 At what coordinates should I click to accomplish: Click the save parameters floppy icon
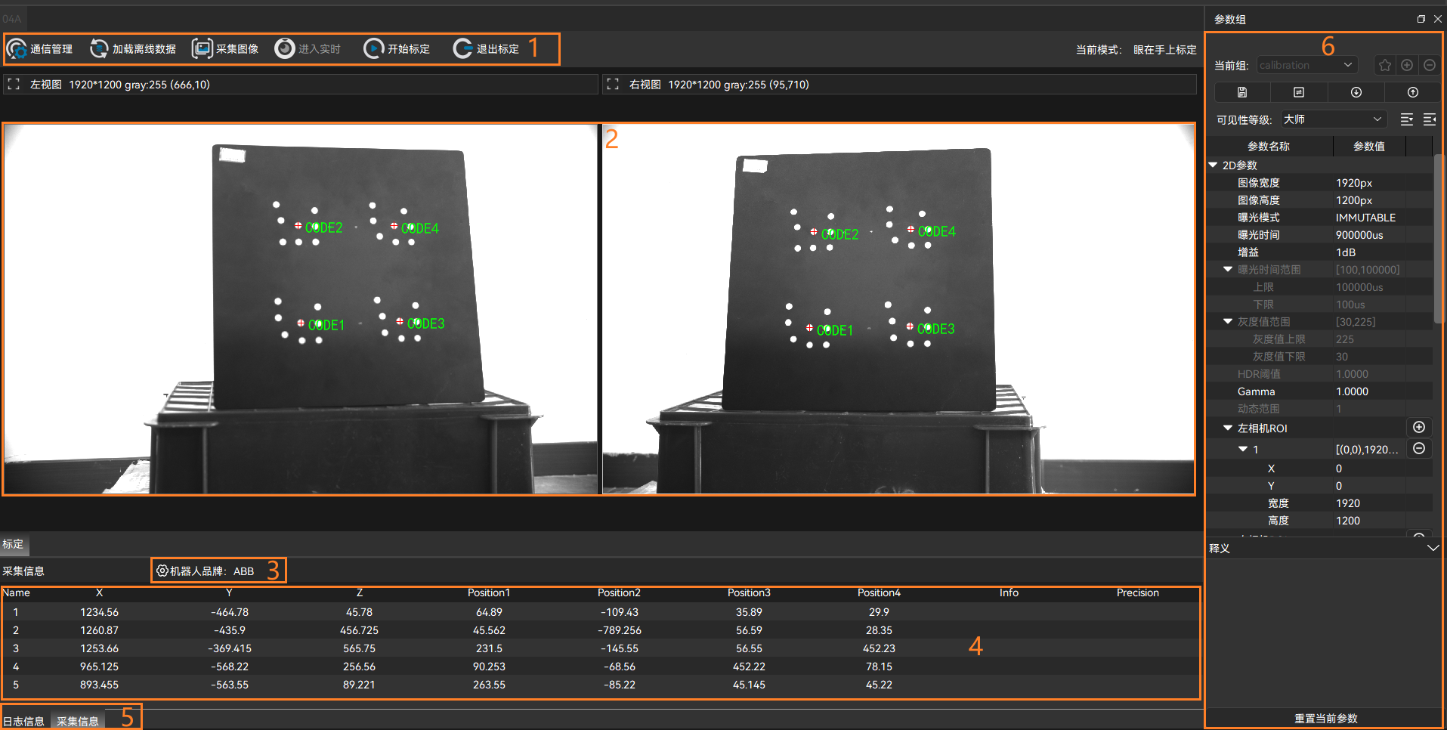(1241, 92)
